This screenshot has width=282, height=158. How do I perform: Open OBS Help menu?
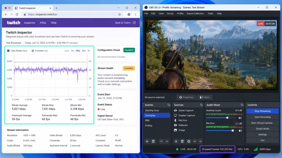tap(219, 13)
